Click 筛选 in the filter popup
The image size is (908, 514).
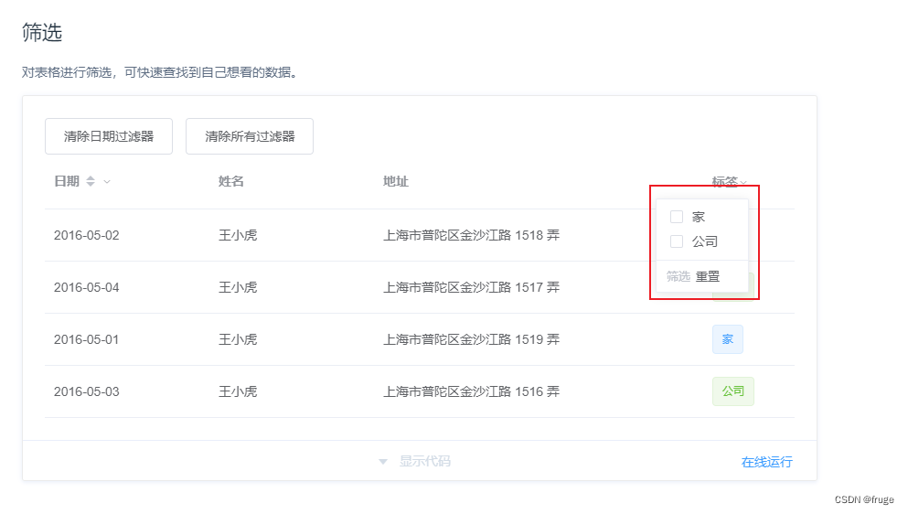tap(678, 276)
